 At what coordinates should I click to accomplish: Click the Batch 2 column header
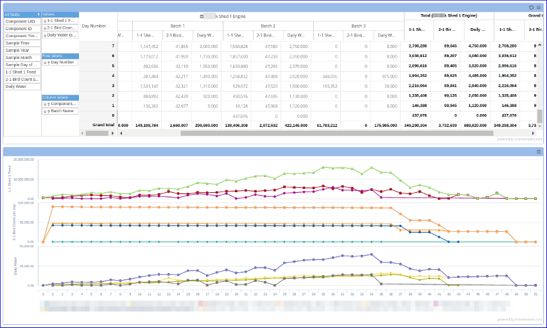pos(268,26)
